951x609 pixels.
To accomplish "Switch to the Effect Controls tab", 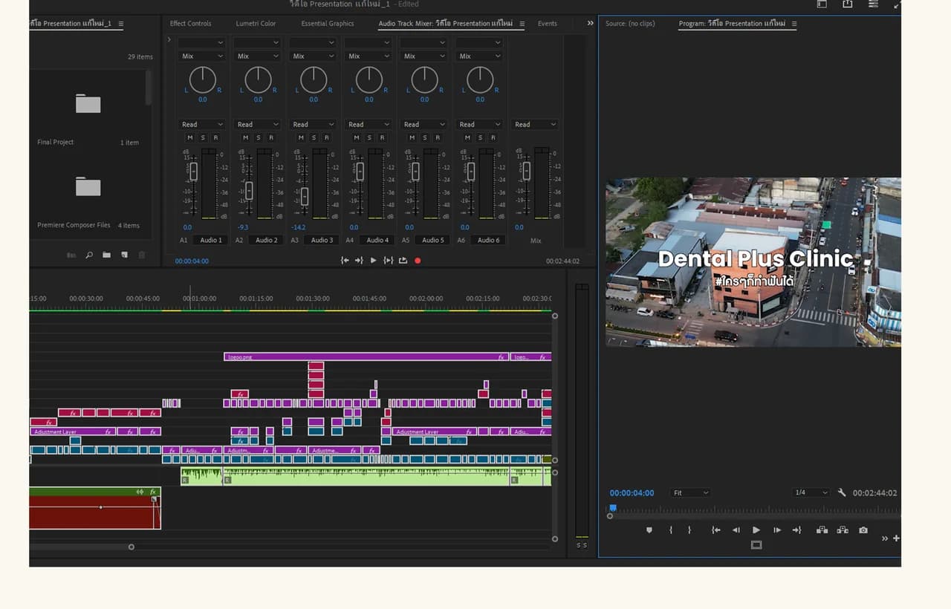I will click(x=191, y=24).
